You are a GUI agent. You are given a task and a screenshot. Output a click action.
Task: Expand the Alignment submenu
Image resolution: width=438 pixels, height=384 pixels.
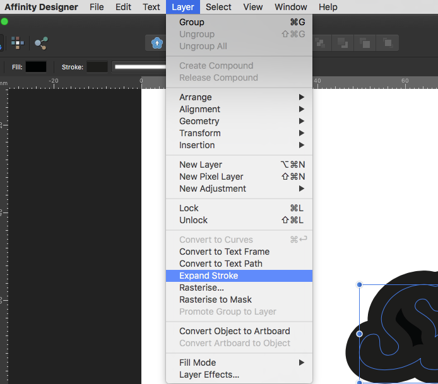pyautogui.click(x=239, y=109)
